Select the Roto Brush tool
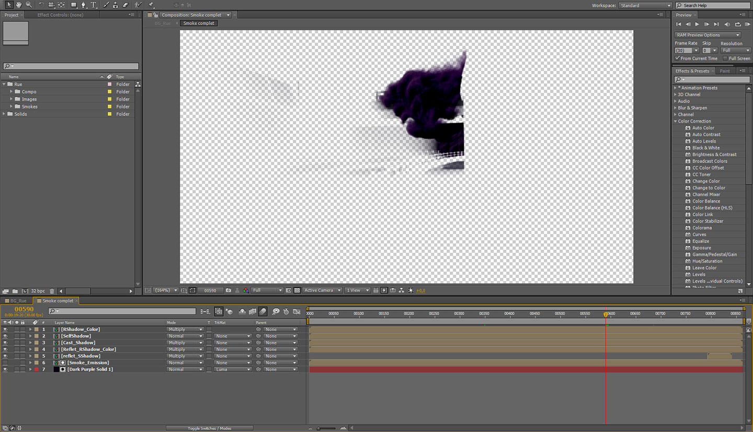 pyautogui.click(x=139, y=5)
